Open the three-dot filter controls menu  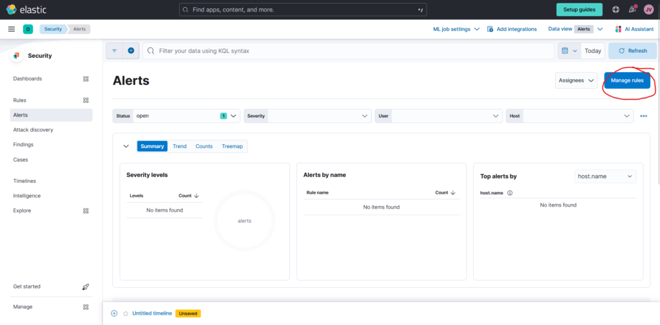tap(644, 116)
